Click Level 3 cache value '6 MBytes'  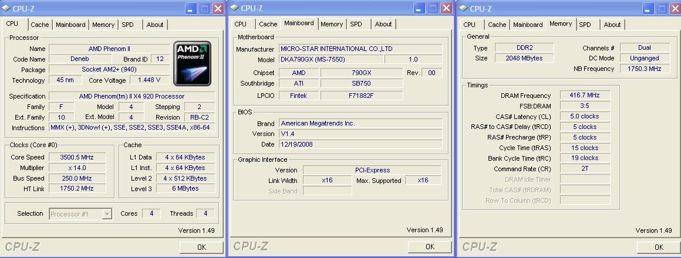[185, 189]
